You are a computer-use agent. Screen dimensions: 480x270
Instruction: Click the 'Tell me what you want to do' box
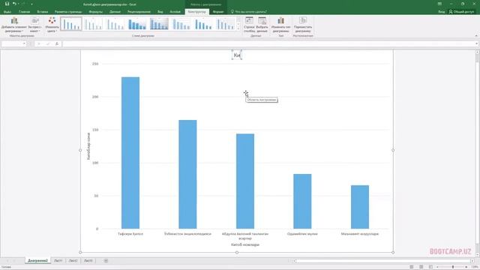pyautogui.click(x=248, y=12)
